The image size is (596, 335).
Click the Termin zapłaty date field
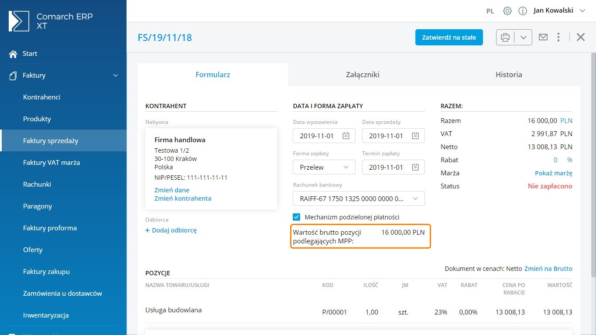click(394, 167)
